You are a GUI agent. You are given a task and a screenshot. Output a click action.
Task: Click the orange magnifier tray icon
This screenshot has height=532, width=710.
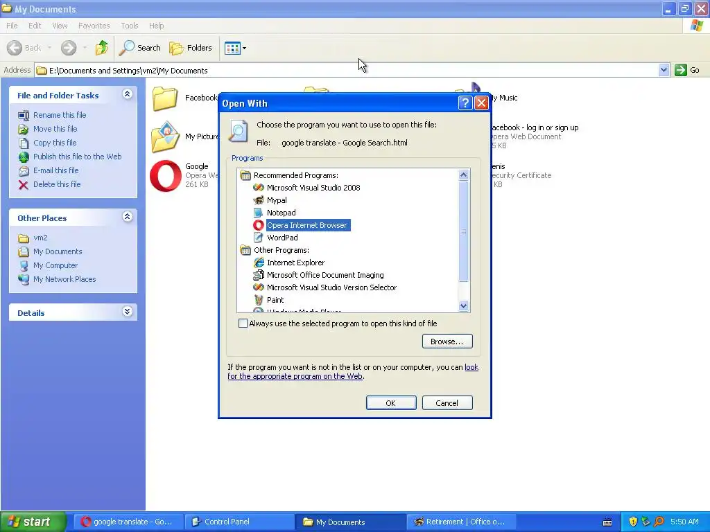(659, 522)
